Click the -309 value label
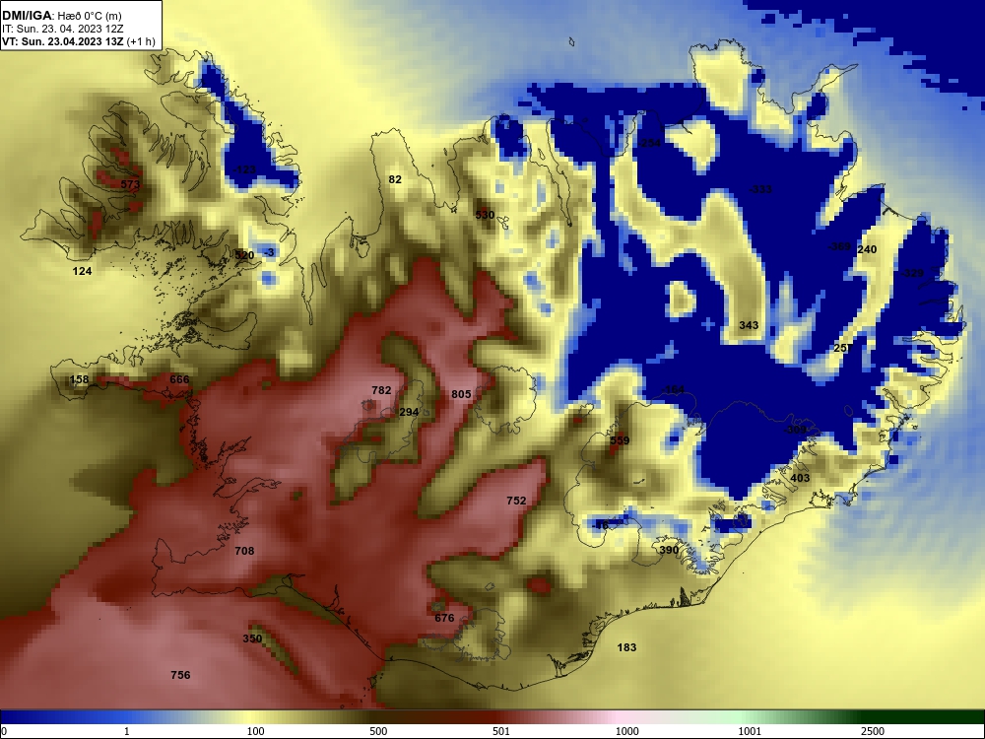Viewport: 985px width, 739px height. tap(795, 430)
